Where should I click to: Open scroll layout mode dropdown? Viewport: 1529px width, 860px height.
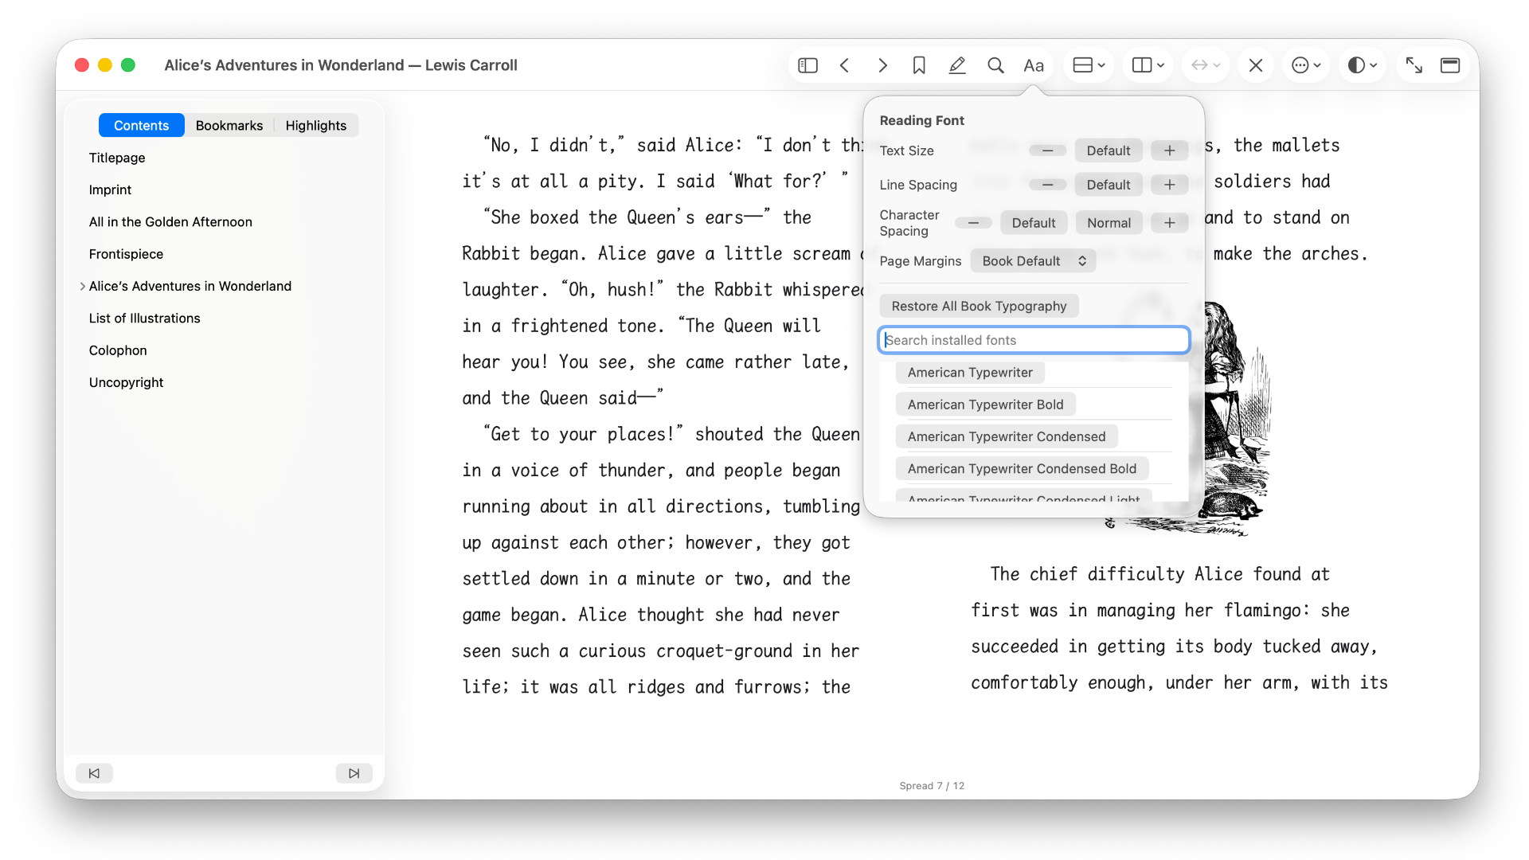[1089, 65]
